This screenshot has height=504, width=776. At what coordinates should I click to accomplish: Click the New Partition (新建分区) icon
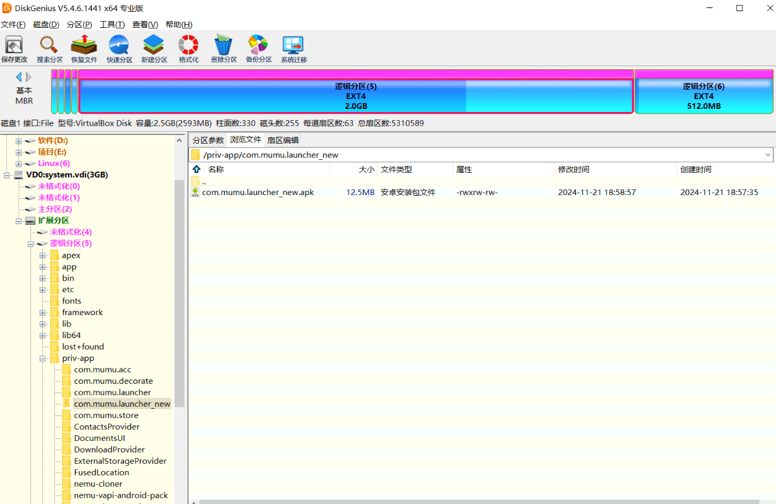tap(154, 50)
